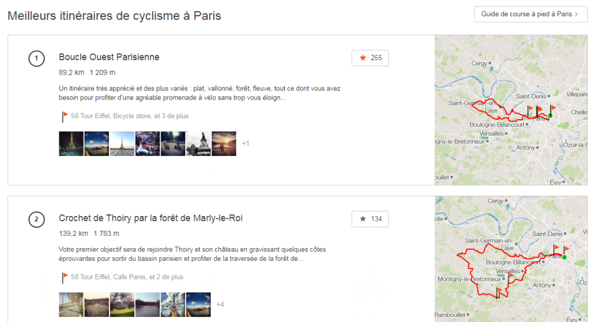Open the first Crochet de Thoiry photo of tree-lined path
Viewport: 596px width, 322px height.
click(71, 305)
